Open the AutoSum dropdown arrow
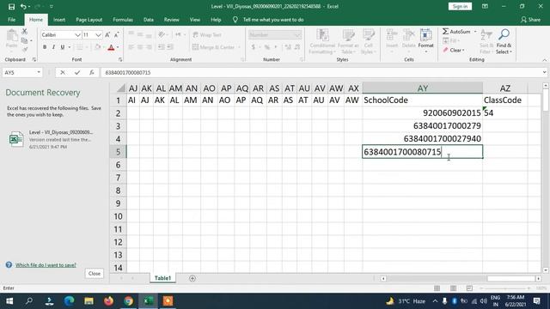Screen dimensions: 550x309 (475, 32)
